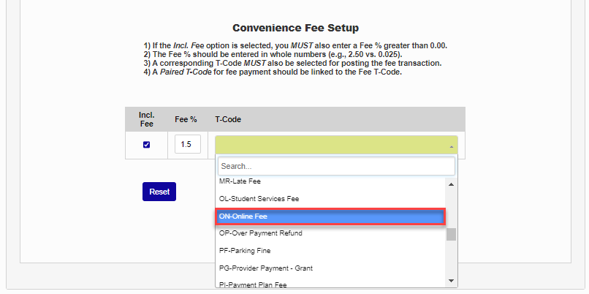Click the list scrollbar down arrow
Screen dimensions: 589x294
[x=452, y=281]
